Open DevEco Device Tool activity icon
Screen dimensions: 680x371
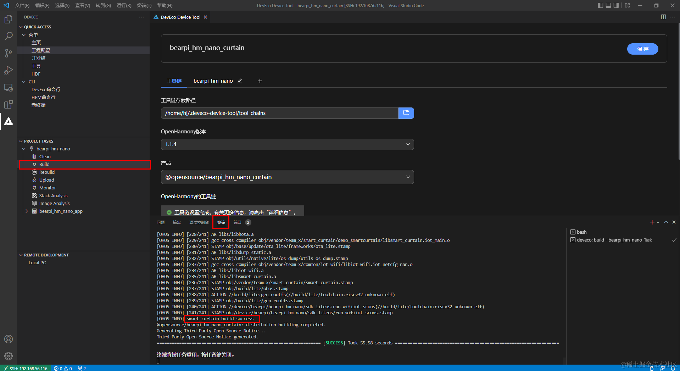click(x=9, y=121)
